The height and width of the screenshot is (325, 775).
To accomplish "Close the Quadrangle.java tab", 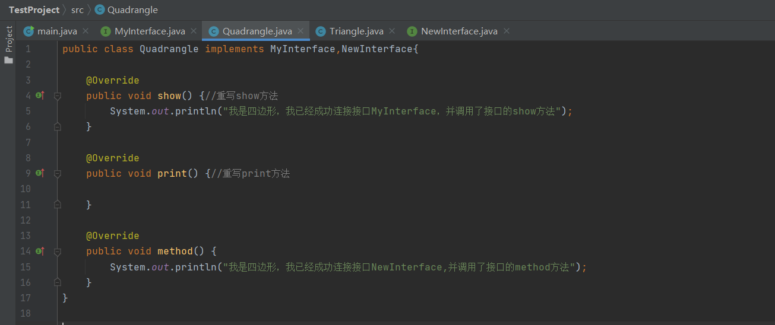I will coord(300,31).
